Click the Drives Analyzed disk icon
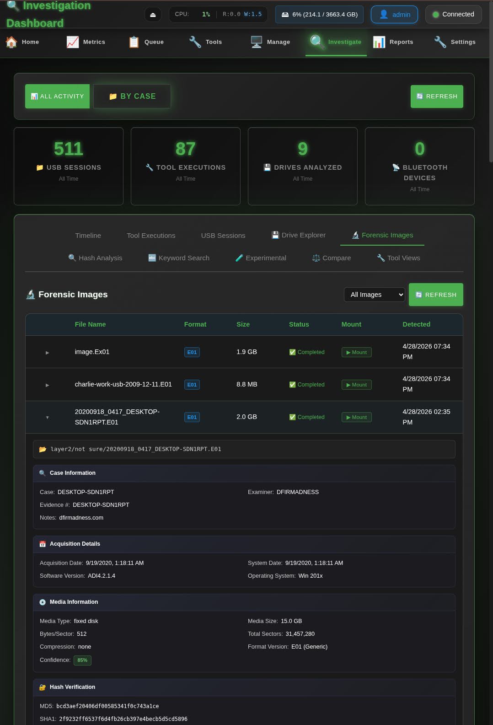 tap(268, 167)
